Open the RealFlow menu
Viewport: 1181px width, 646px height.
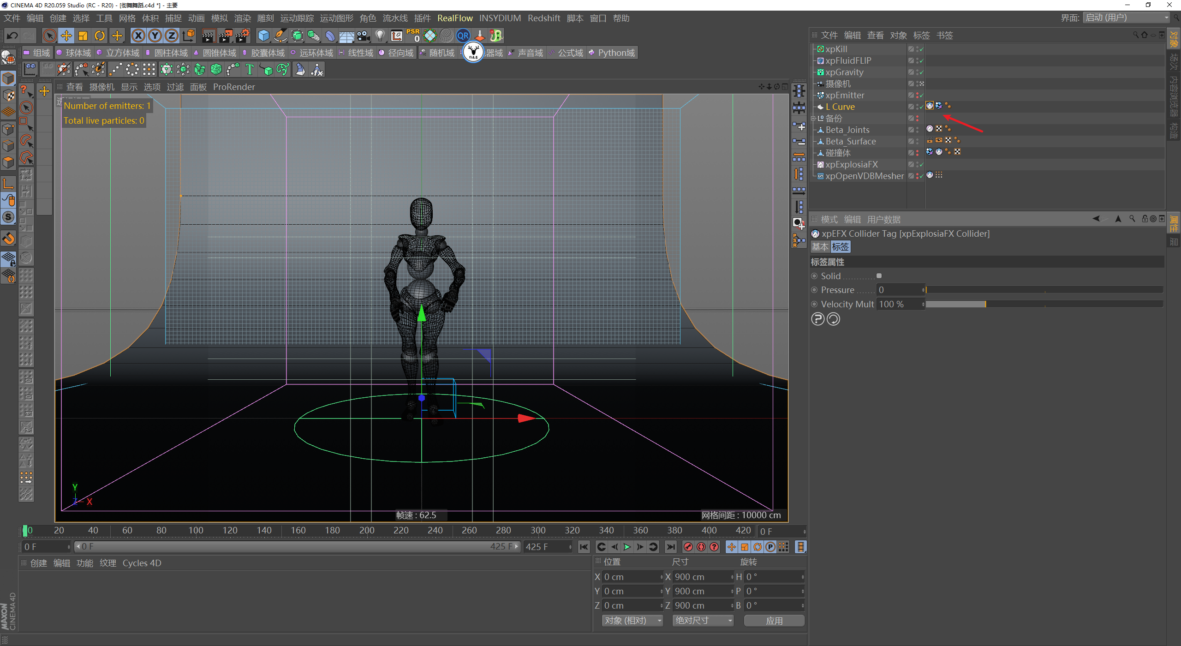pyautogui.click(x=454, y=18)
